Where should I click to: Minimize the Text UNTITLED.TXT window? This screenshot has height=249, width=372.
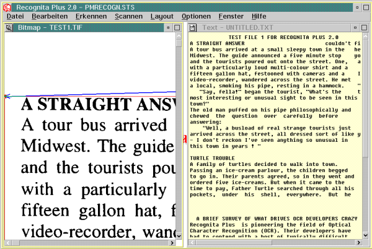[x=355, y=28]
